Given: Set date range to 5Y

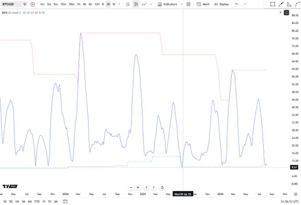Looking at the screenshot, I should (x=50, y=201).
